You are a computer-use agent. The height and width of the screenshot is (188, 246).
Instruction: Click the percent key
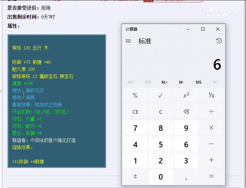135,95
